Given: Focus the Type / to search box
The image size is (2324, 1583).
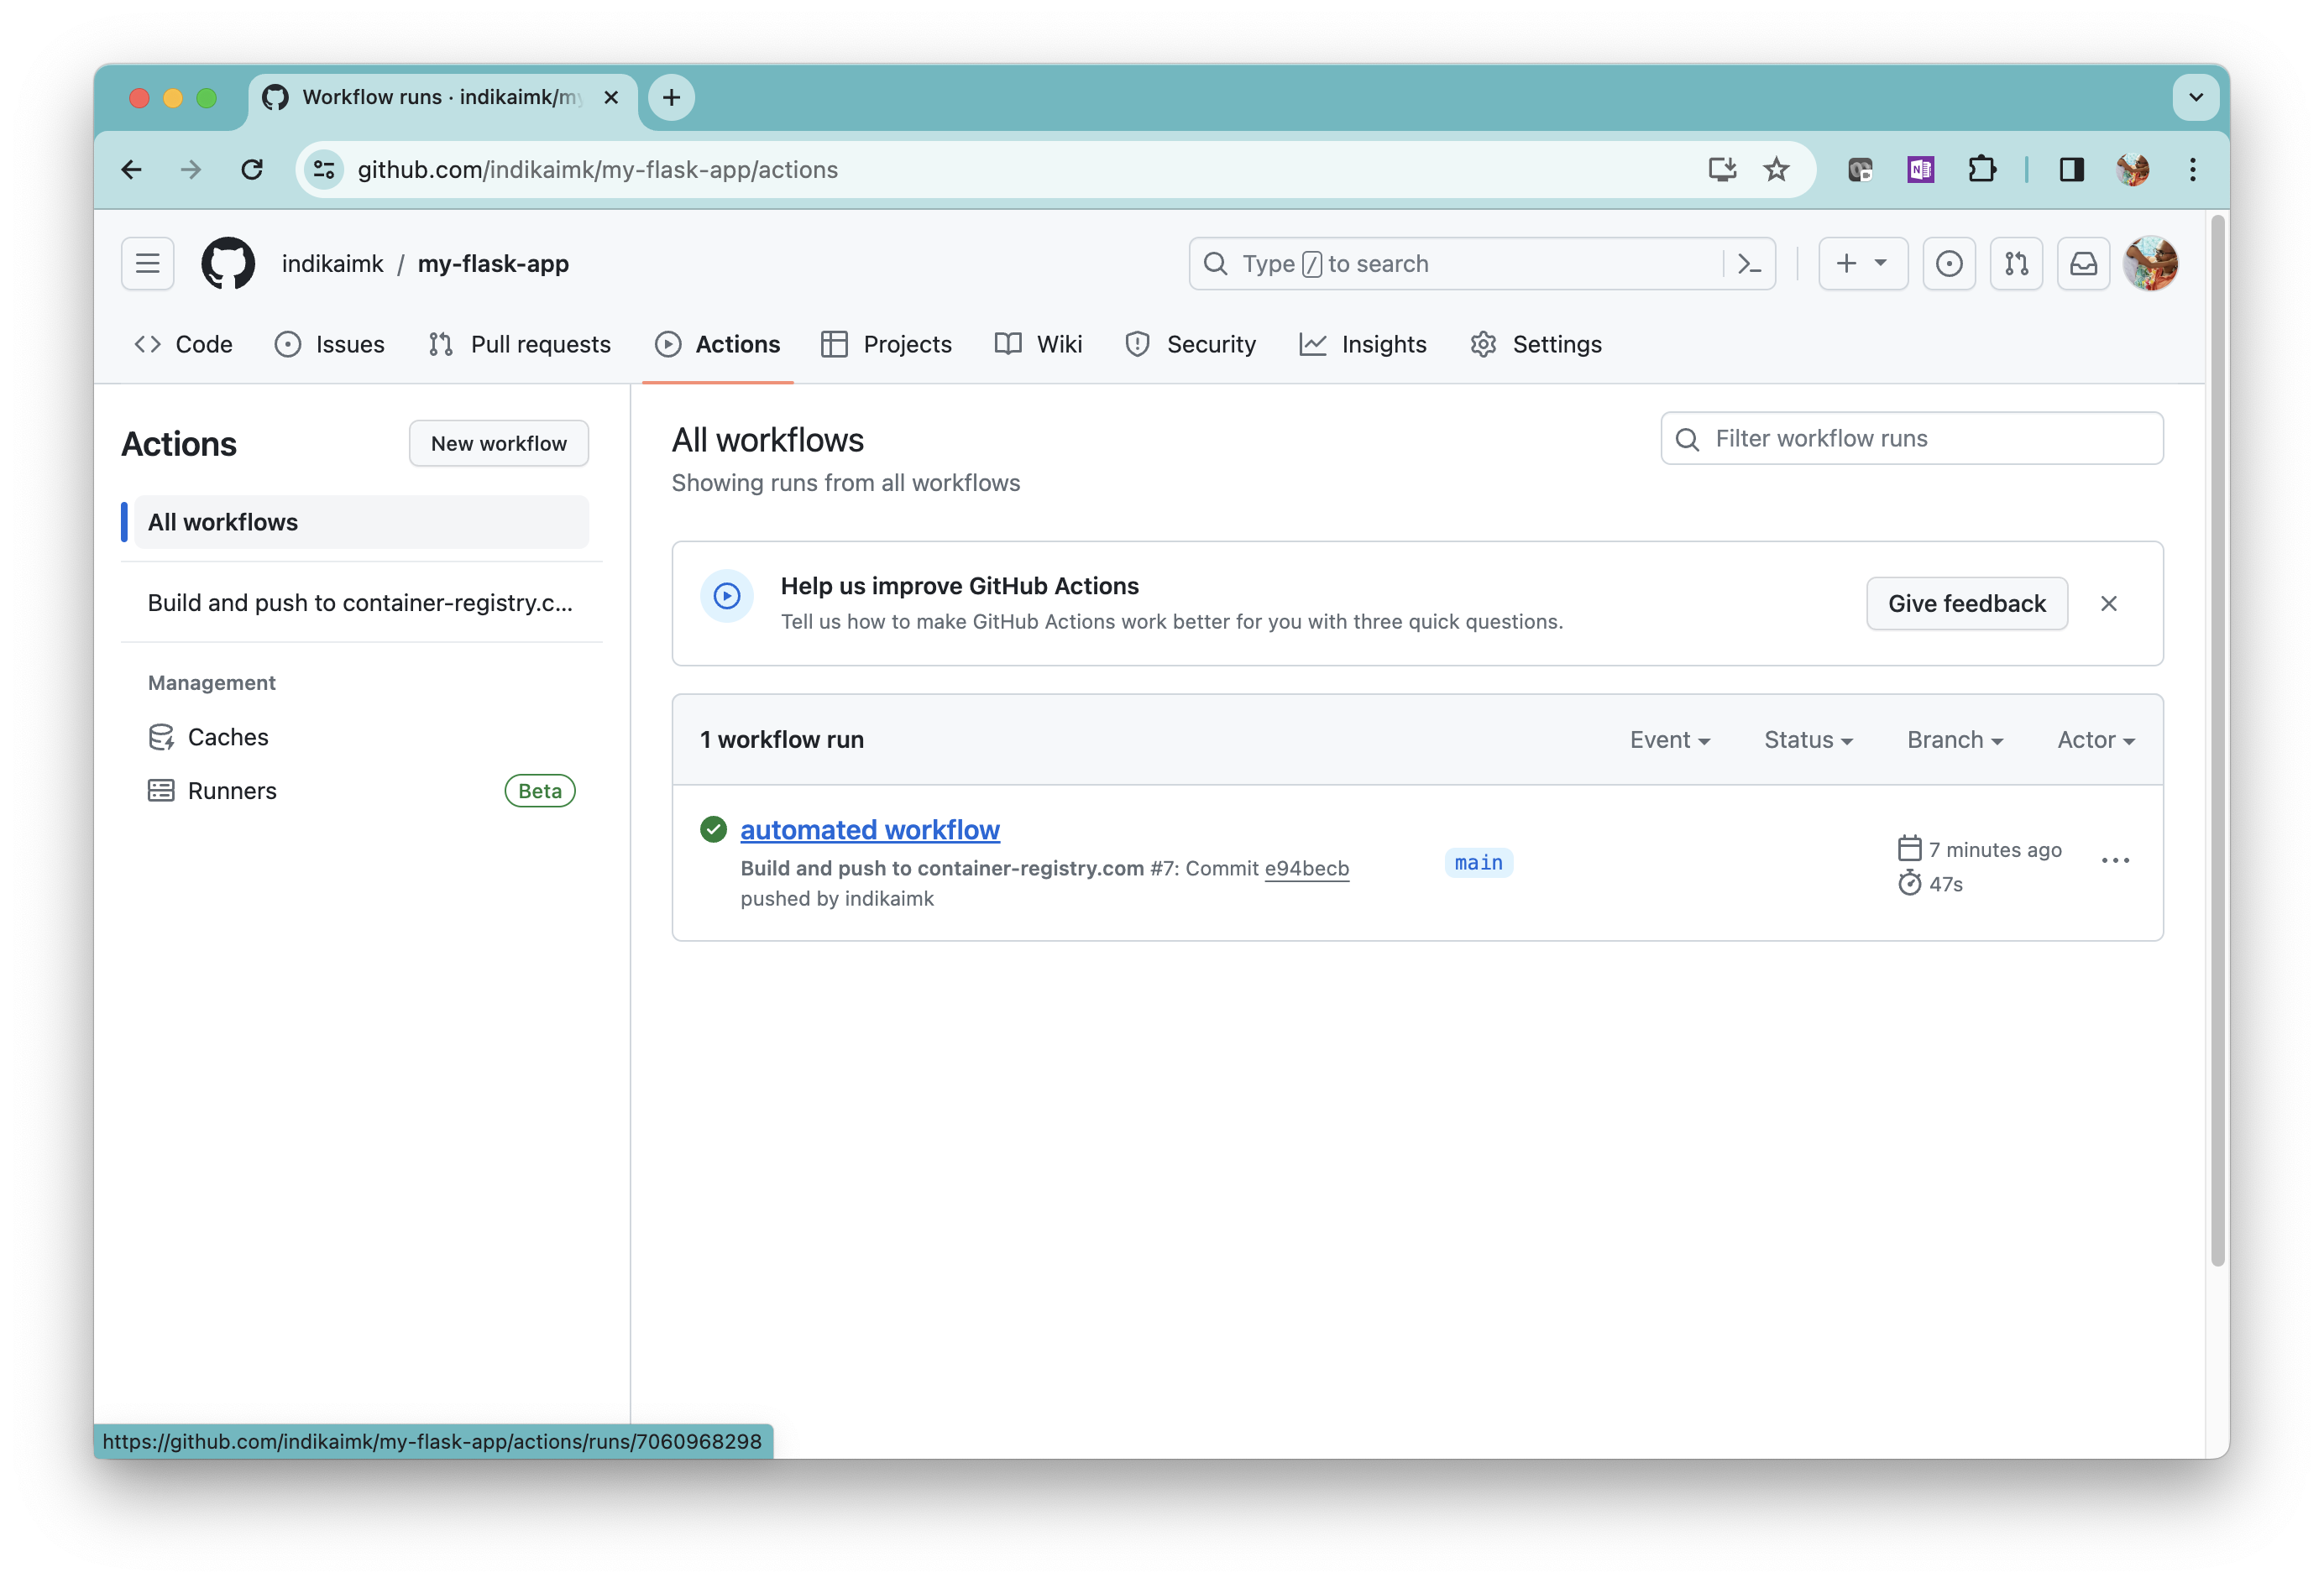Looking at the screenshot, I should point(1481,264).
